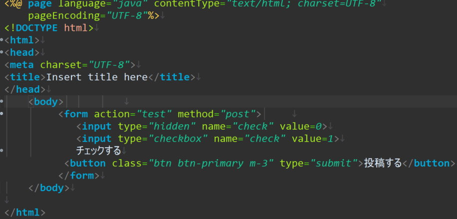Collapse the fold marker beside the html tag
This screenshot has width=457, height=219.
(2, 40)
